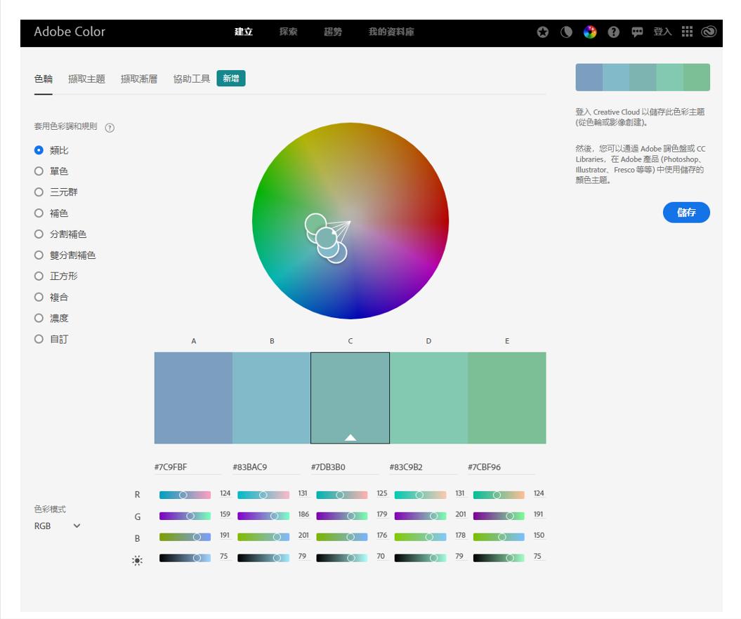Click the star icon in the header
The width and height of the screenshot is (741, 619).
point(542,32)
